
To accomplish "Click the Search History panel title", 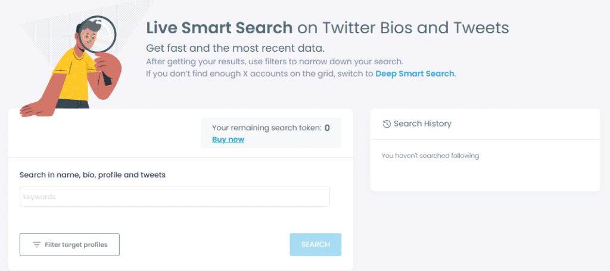I will coord(422,124).
